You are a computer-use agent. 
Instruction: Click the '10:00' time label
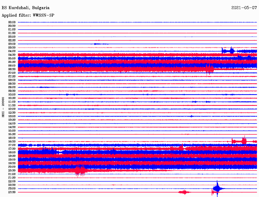(x=12, y=94)
